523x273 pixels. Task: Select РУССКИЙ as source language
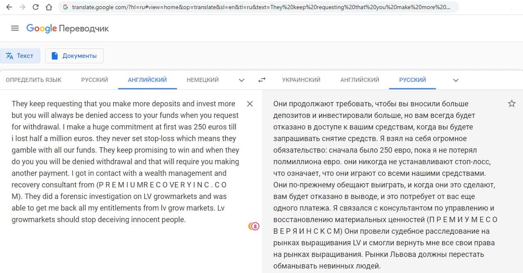pyautogui.click(x=94, y=80)
